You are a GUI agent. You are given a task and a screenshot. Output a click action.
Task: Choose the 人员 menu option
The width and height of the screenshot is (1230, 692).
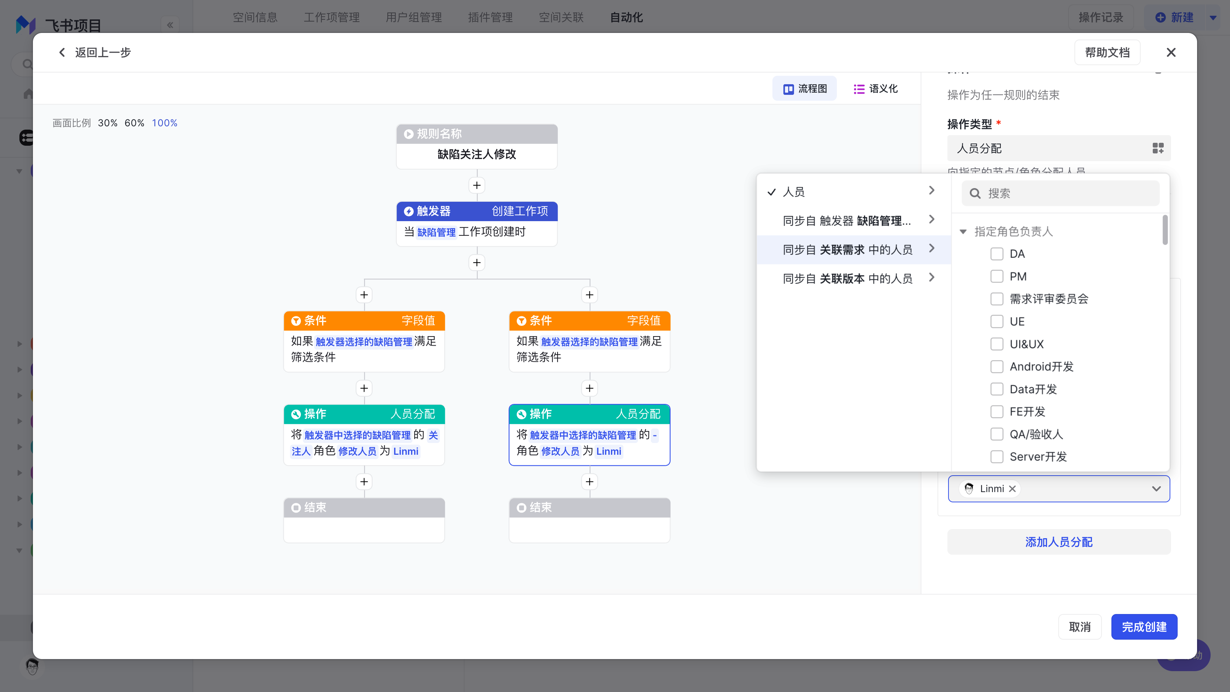click(x=854, y=191)
